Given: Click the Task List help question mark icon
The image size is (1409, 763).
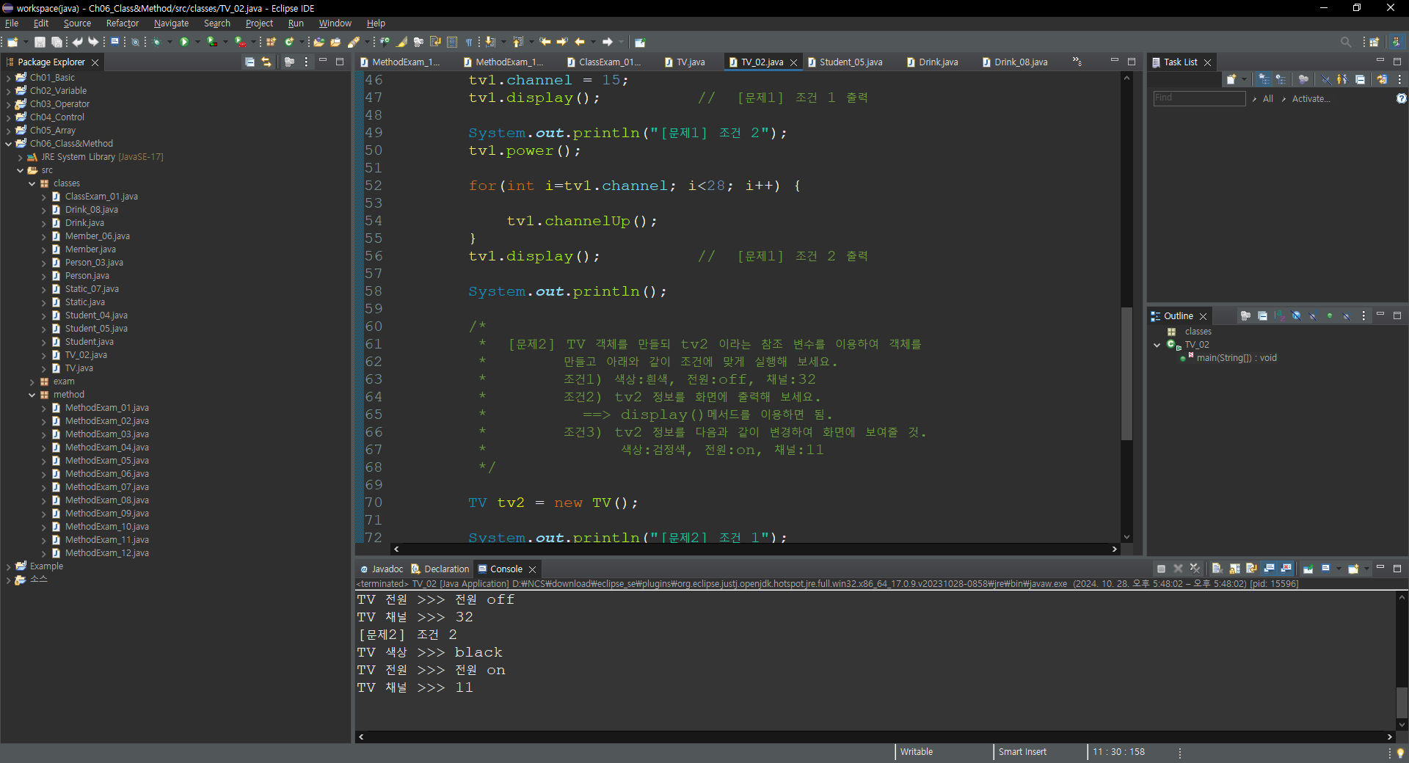Looking at the screenshot, I should pyautogui.click(x=1402, y=98).
